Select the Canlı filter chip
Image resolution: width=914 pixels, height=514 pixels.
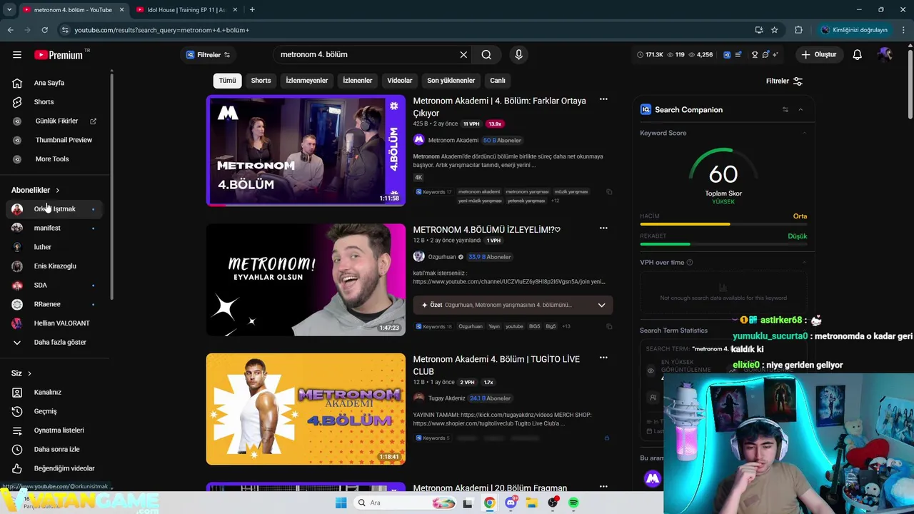click(x=498, y=81)
